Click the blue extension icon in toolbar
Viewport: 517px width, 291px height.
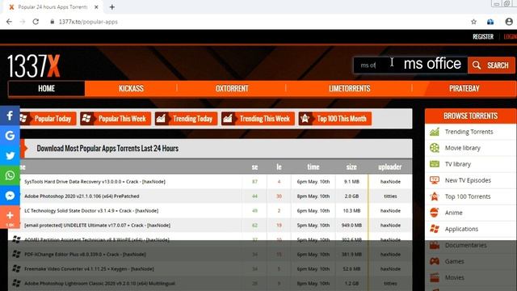click(x=490, y=22)
